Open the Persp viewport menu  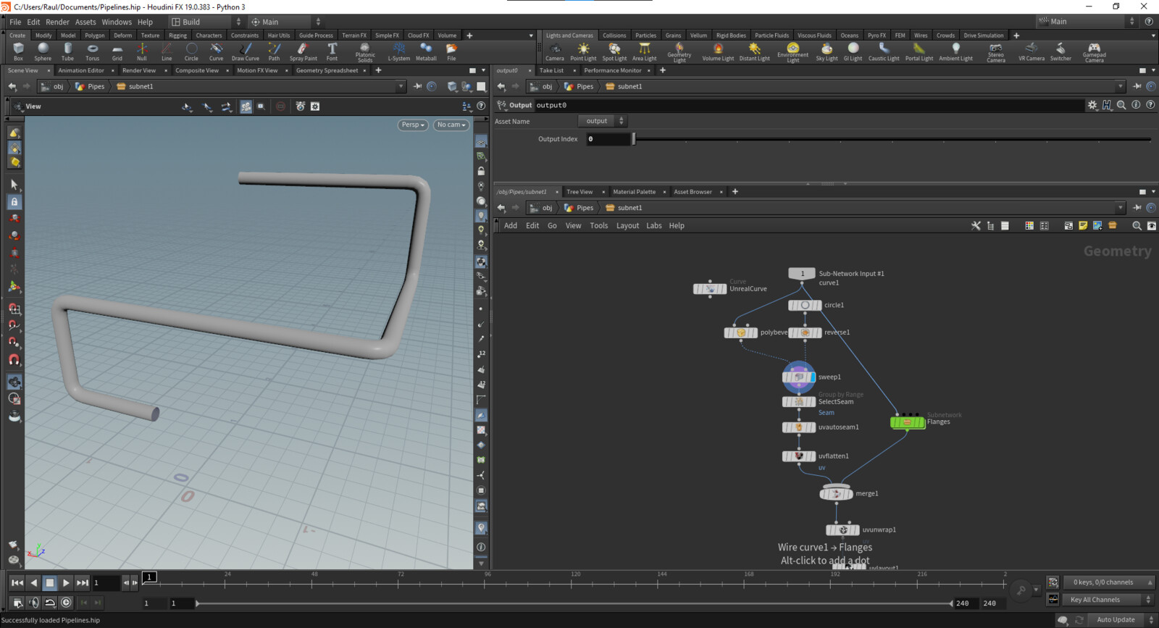tap(413, 125)
